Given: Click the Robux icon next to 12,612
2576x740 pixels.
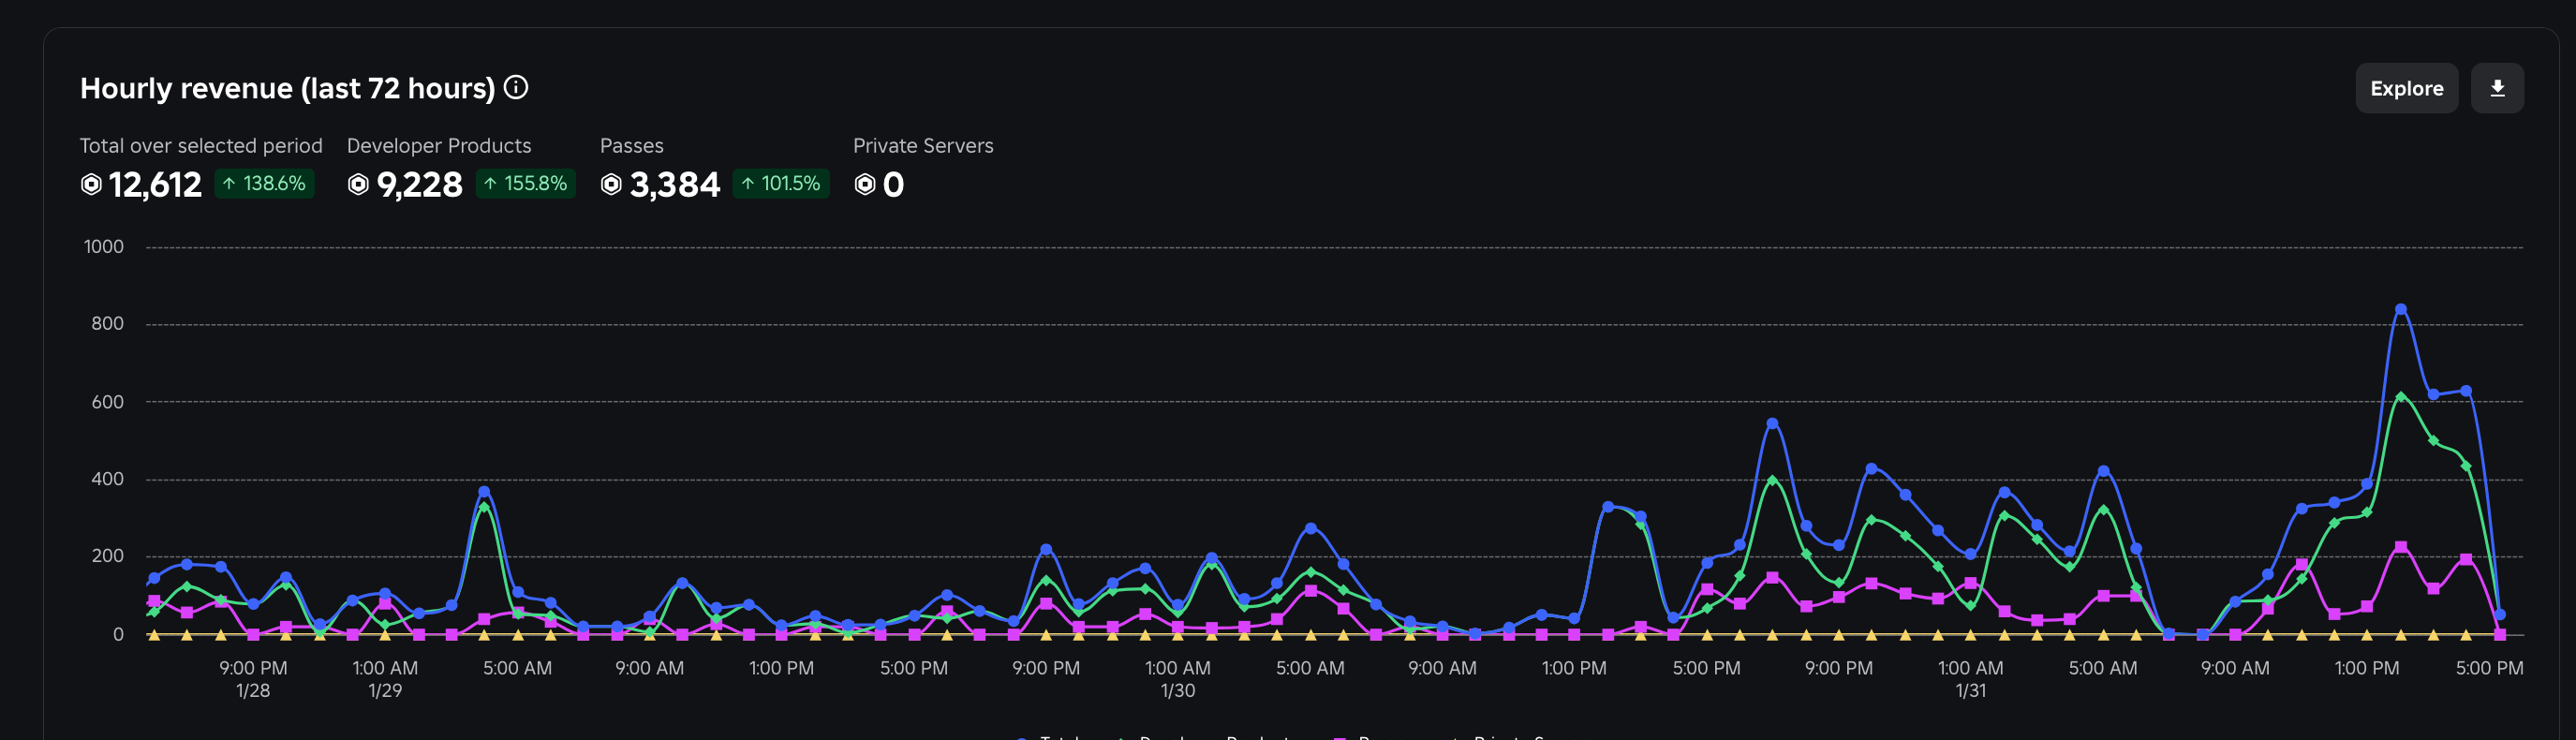Looking at the screenshot, I should (91, 184).
